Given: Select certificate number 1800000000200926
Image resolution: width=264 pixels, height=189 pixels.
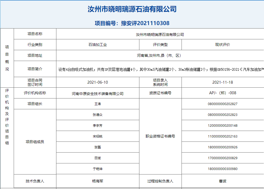Looking at the screenshot, I should click(x=223, y=147).
